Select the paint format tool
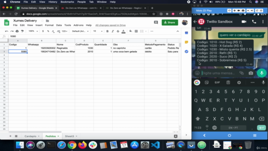The image size is (268, 151). [22, 31]
